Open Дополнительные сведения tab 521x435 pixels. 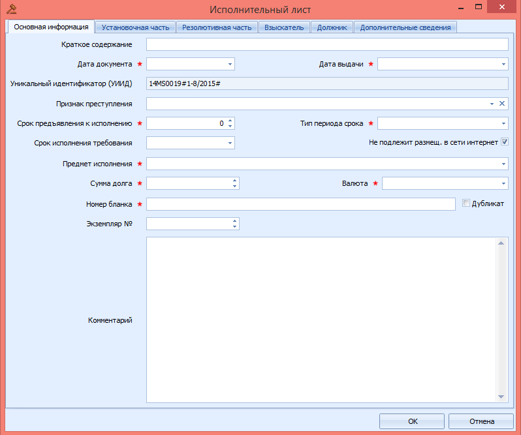pyautogui.click(x=405, y=27)
